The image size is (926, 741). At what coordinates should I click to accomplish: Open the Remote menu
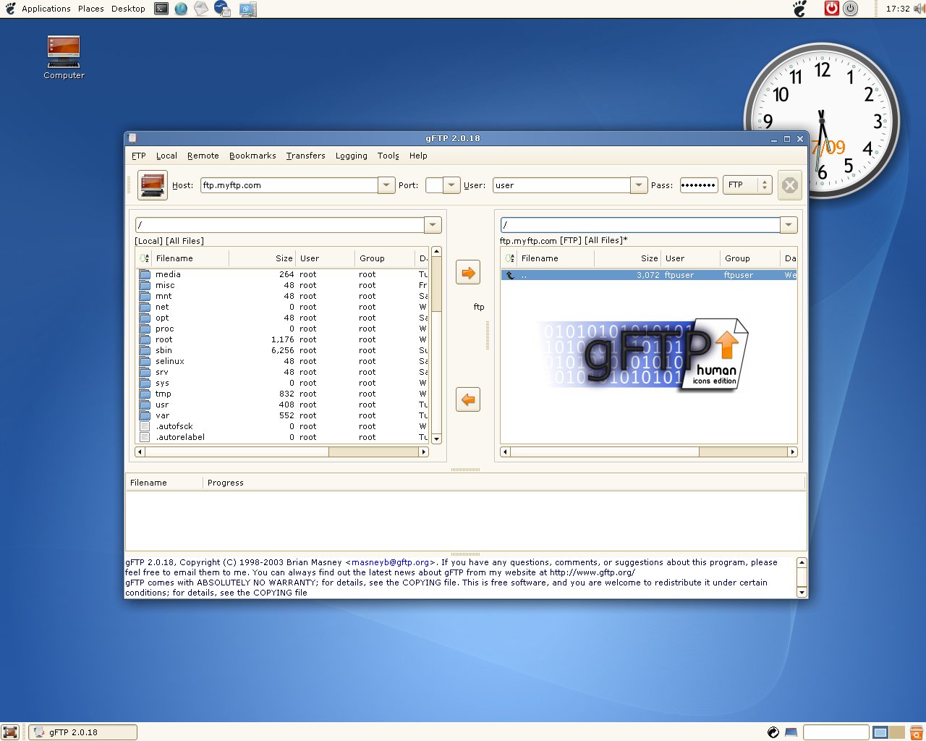click(203, 156)
